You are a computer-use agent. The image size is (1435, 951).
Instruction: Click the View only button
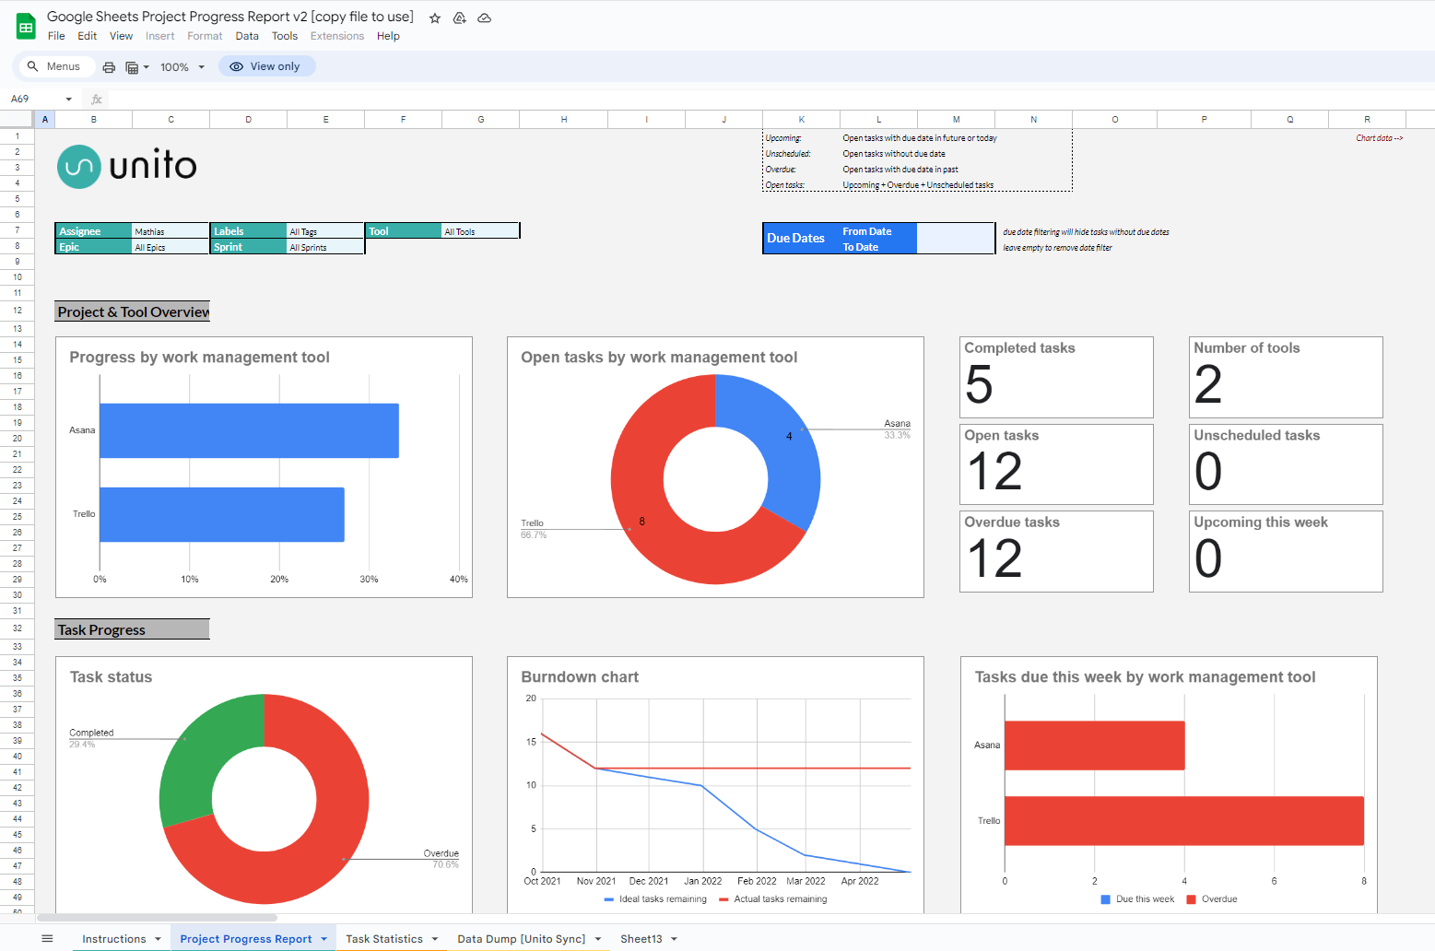[x=267, y=65]
